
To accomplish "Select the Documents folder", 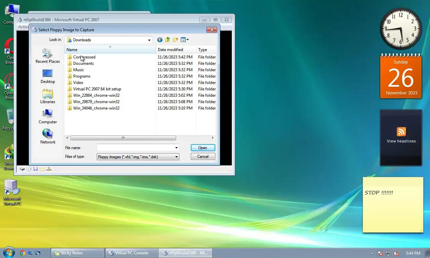I will click(80, 63).
